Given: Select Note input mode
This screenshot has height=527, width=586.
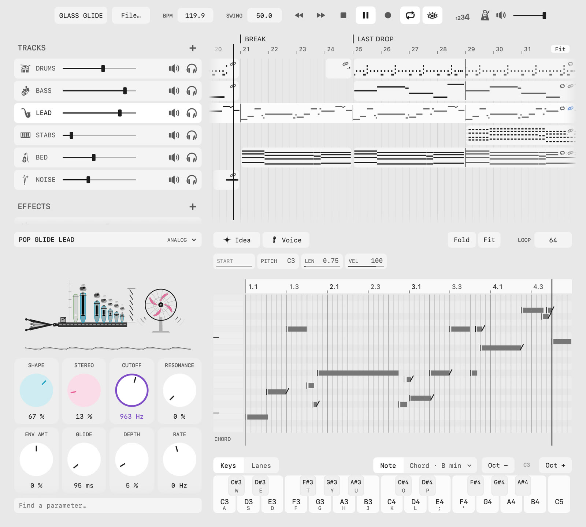Looking at the screenshot, I should coord(388,466).
